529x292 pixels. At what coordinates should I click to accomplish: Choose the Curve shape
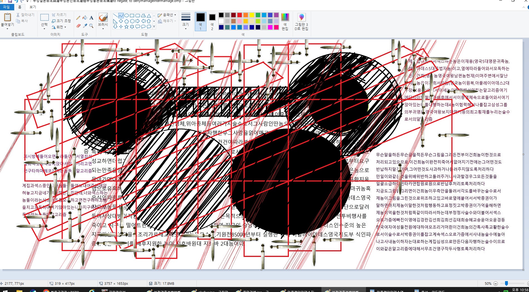[121, 15]
